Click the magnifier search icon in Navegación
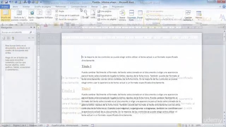The width and height of the screenshot is (226, 127). click(x=31, y=32)
